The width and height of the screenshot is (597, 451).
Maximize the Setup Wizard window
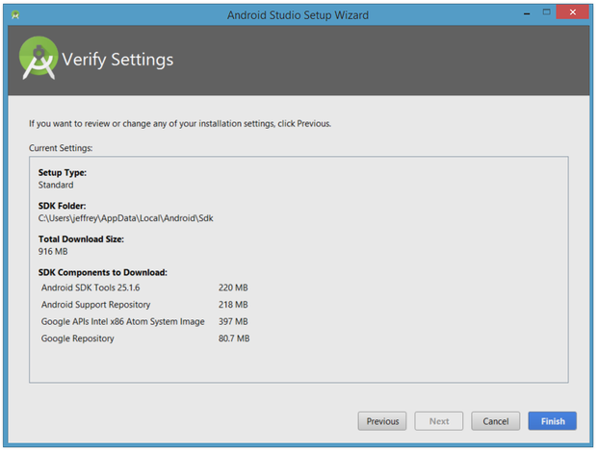coord(546,13)
